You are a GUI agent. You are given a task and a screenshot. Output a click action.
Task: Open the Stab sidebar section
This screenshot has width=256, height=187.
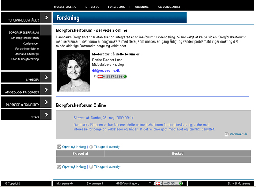click(35, 117)
